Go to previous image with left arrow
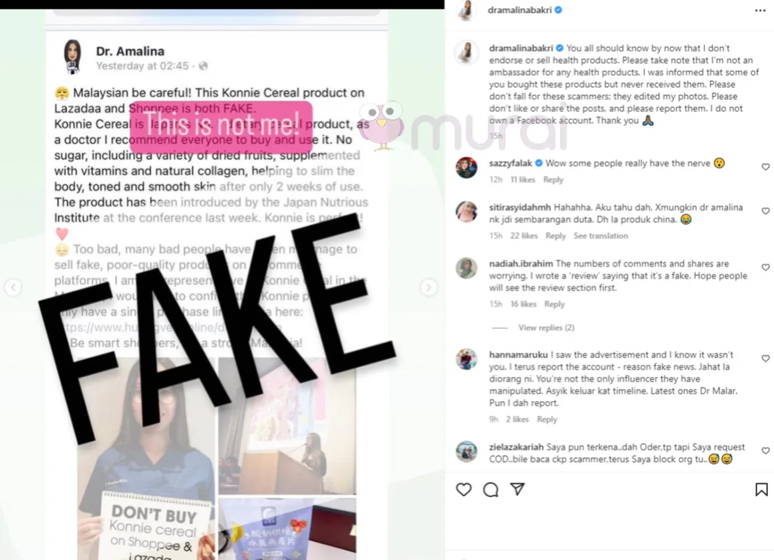 coord(13,287)
